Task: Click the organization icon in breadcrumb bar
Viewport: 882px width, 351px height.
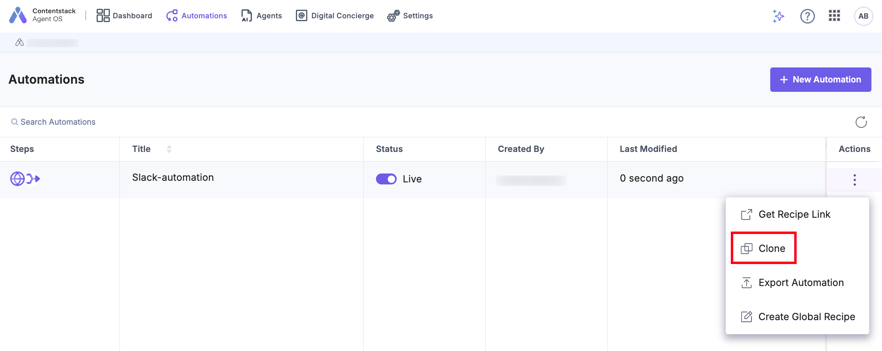Action: click(20, 43)
